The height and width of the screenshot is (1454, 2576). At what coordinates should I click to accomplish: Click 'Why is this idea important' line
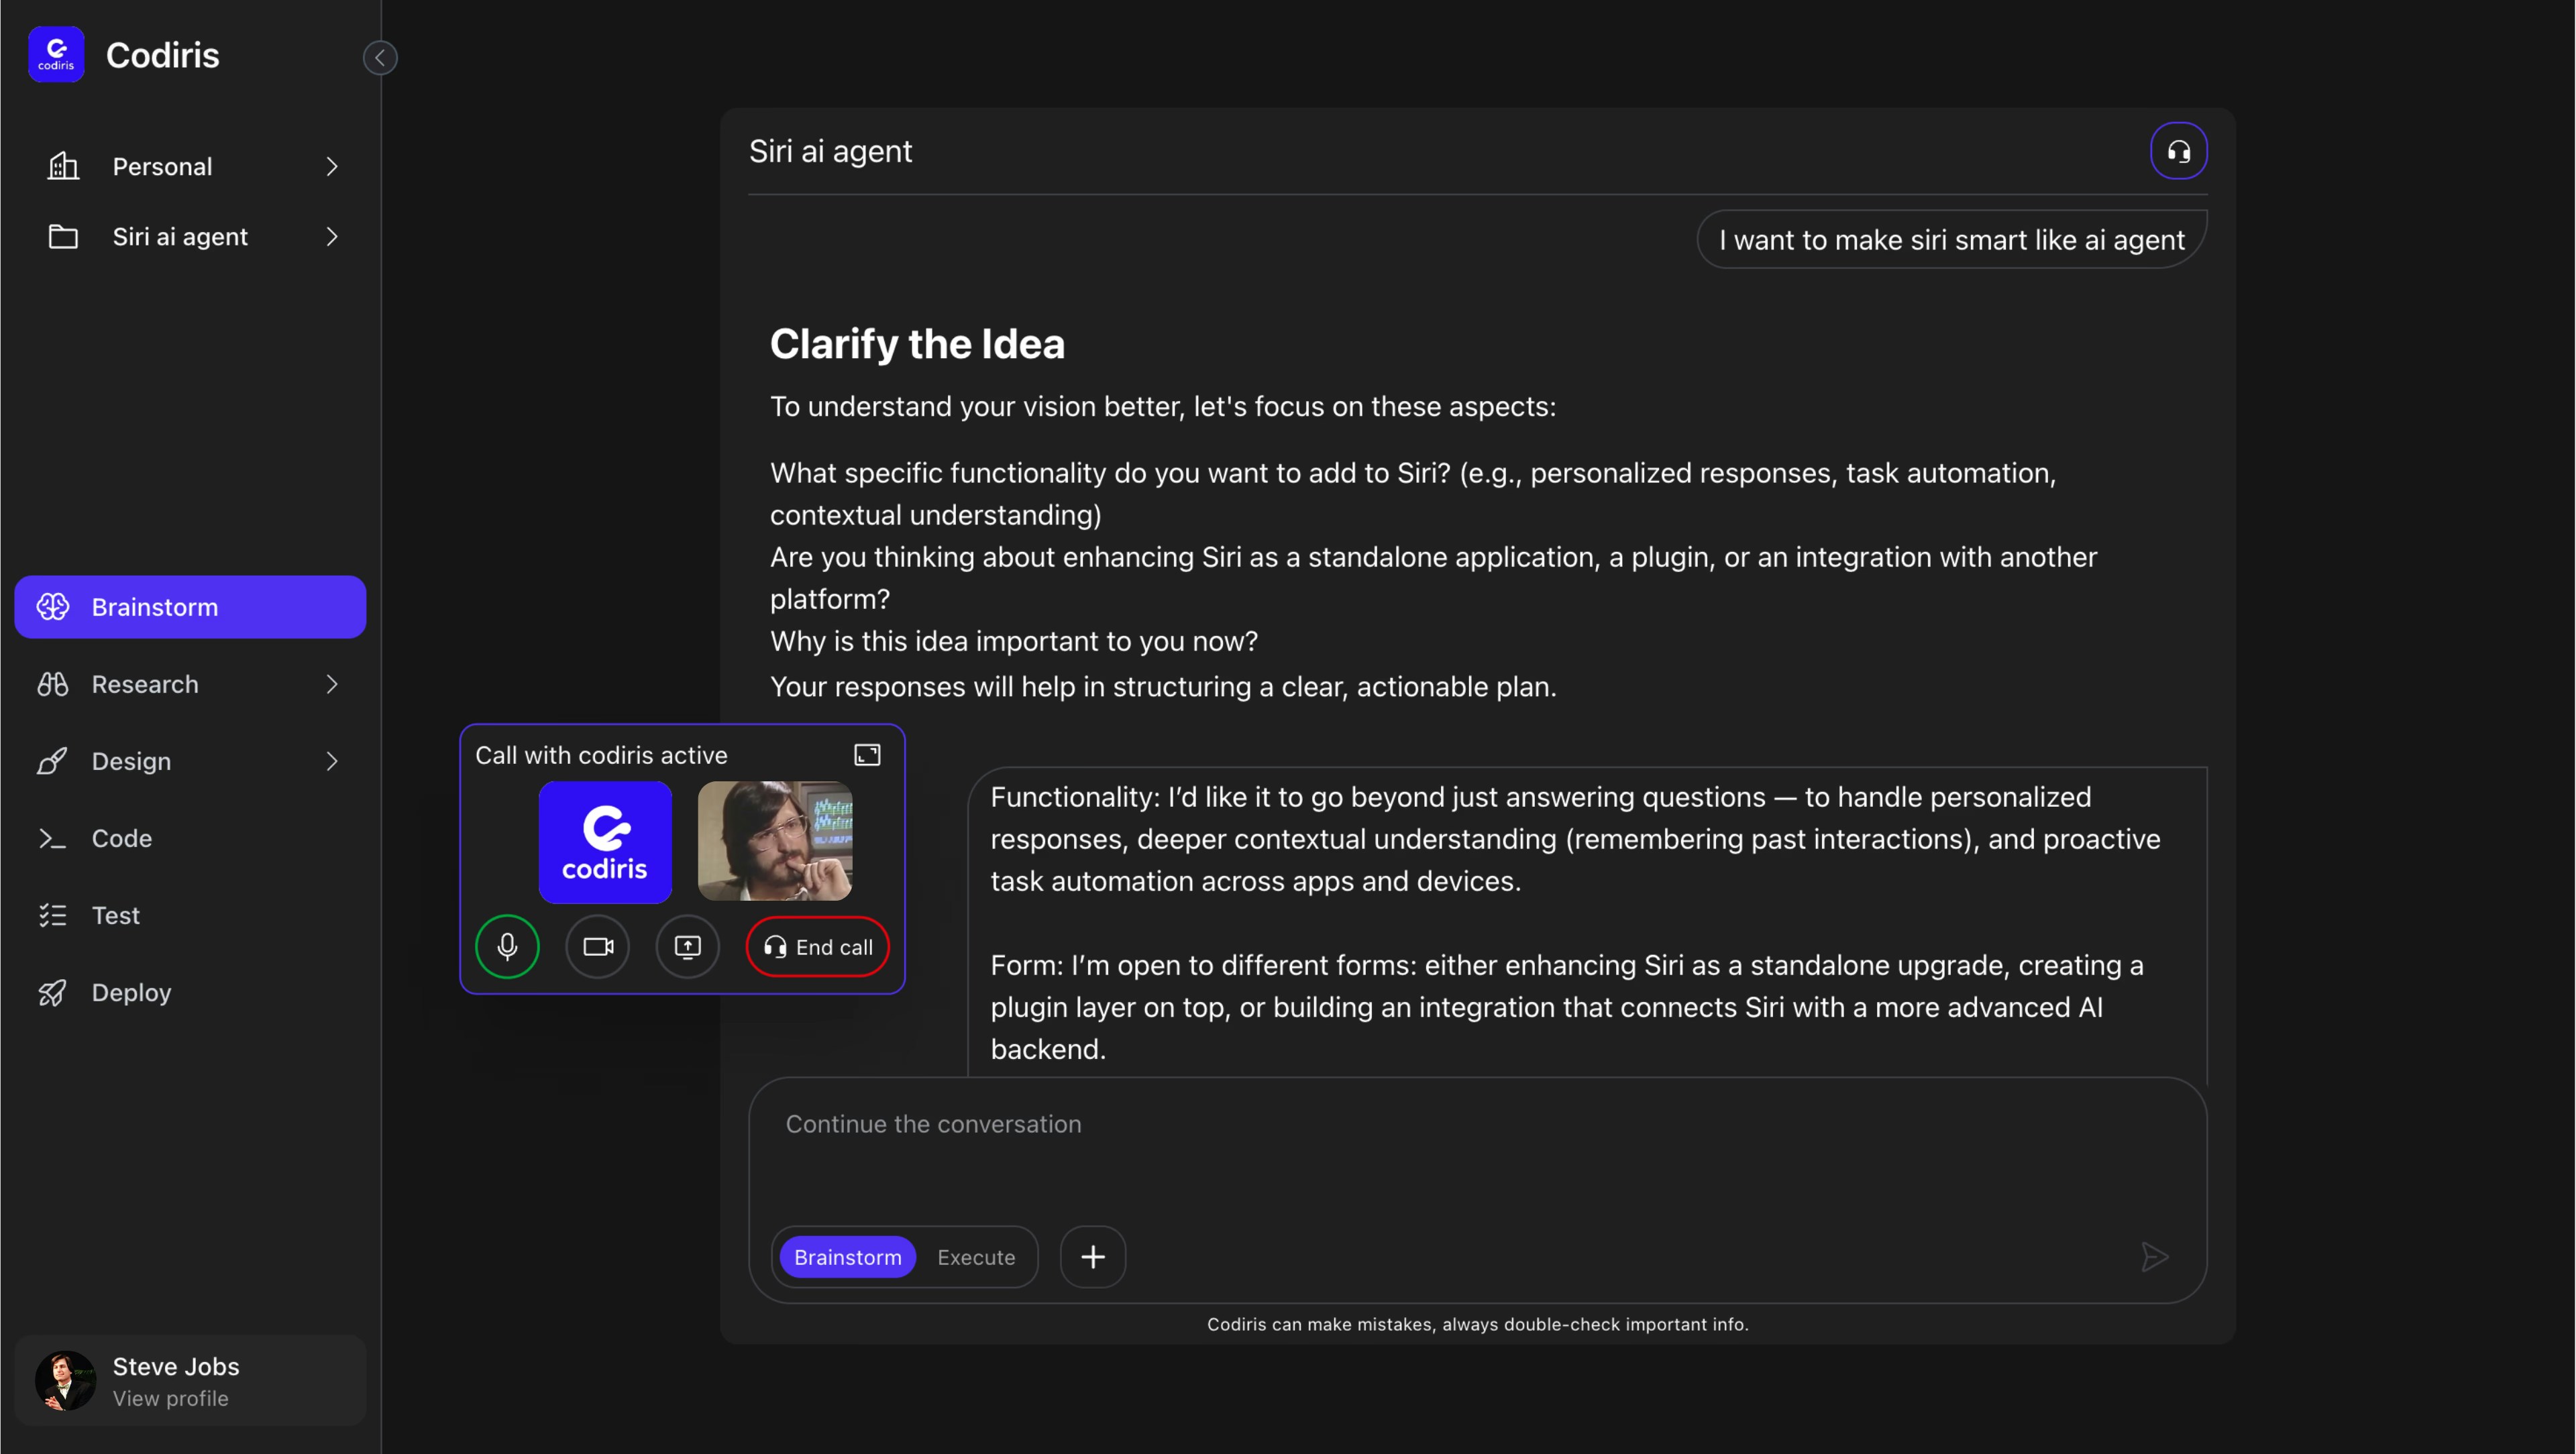pyautogui.click(x=1014, y=641)
